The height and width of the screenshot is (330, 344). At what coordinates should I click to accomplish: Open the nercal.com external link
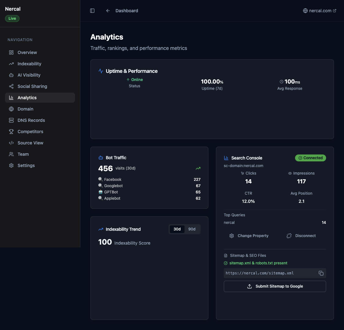(320, 11)
